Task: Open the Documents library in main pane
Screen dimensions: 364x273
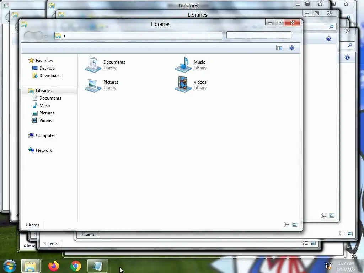Action: pos(105,65)
